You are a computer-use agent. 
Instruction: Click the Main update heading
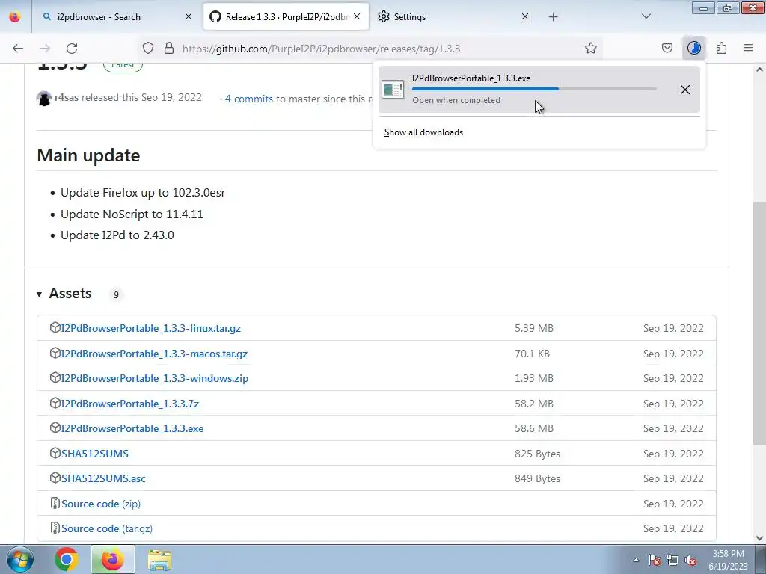click(88, 155)
